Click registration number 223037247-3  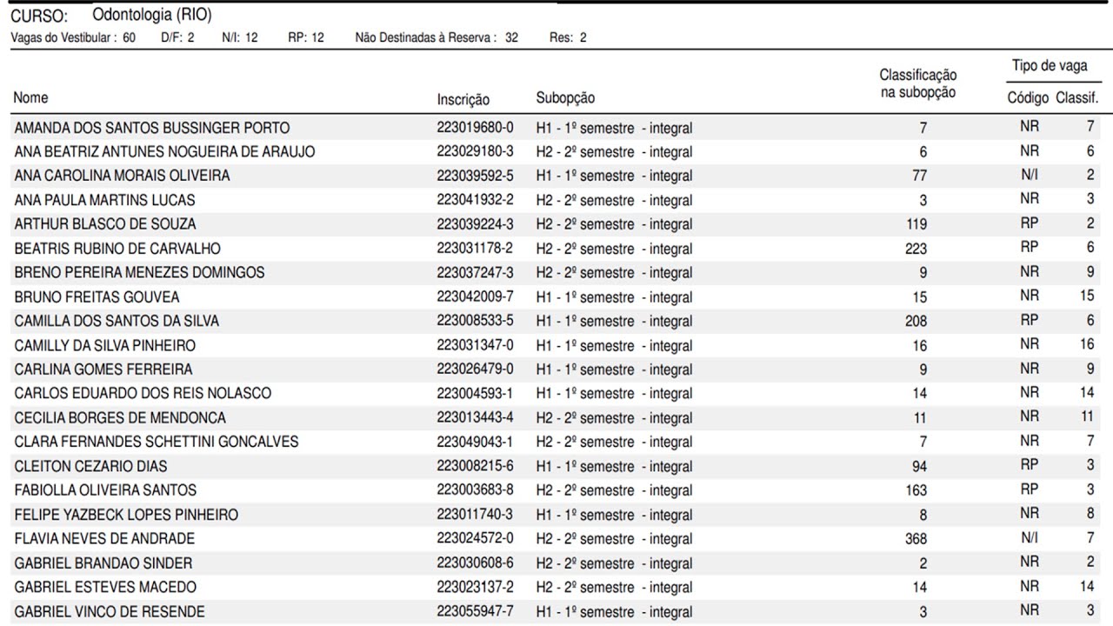(475, 272)
